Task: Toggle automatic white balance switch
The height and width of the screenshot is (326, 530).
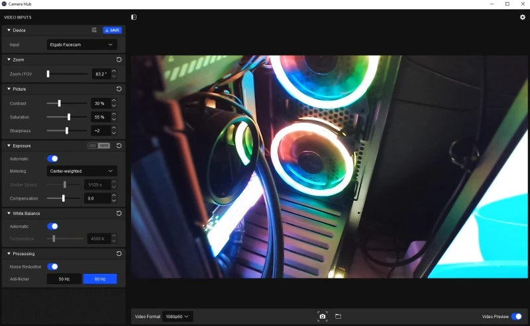Action: (52, 226)
